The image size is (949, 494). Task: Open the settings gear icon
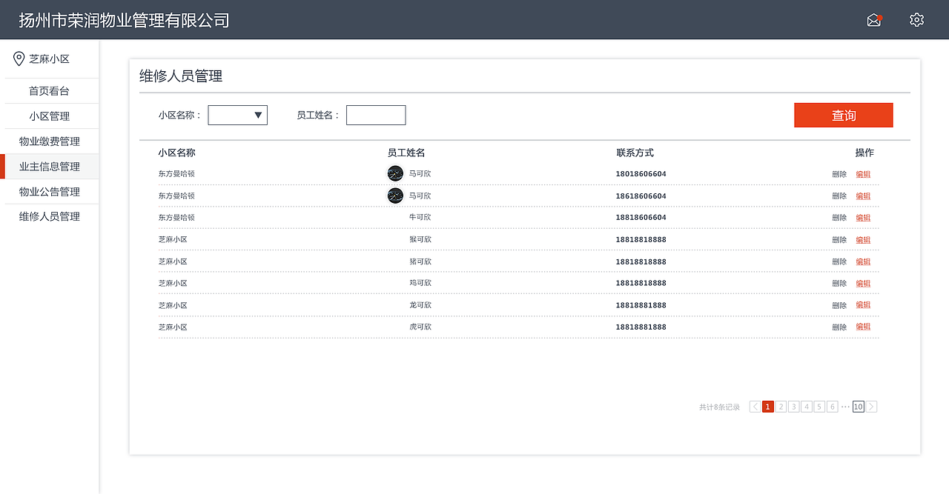[x=917, y=20]
